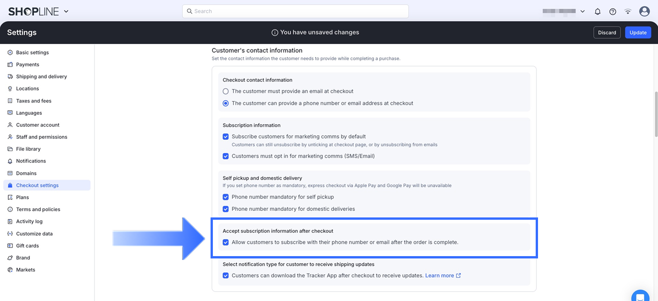
Task: Click the notifications bell icon
Action: coord(598,12)
